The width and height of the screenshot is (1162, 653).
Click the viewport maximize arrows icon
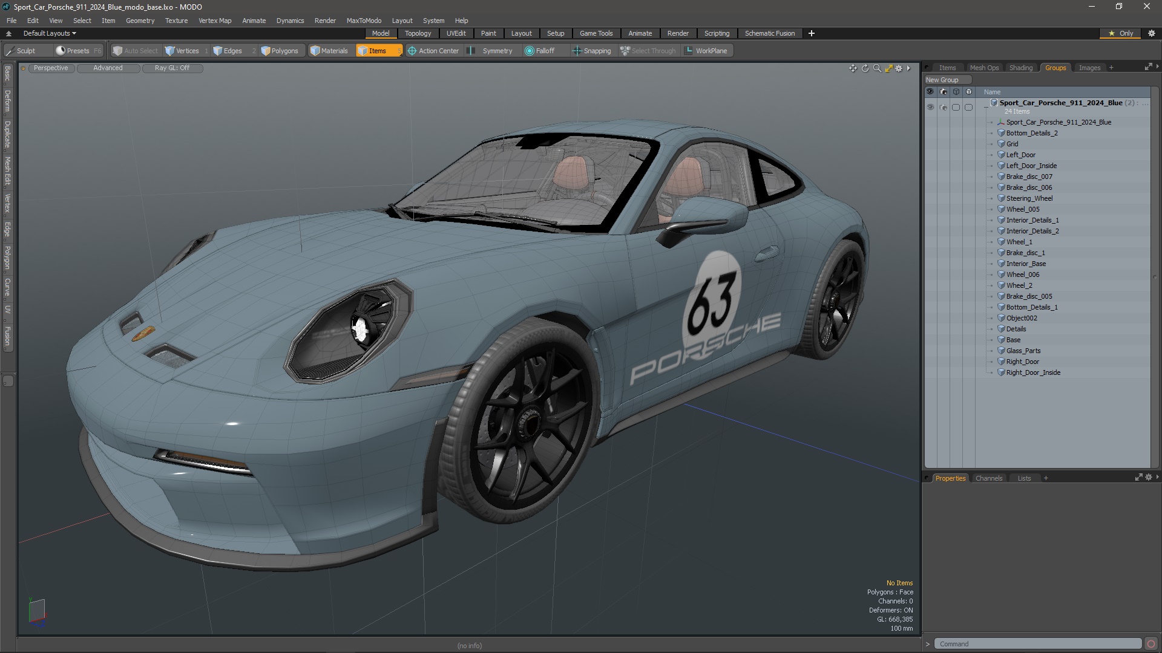pos(888,68)
